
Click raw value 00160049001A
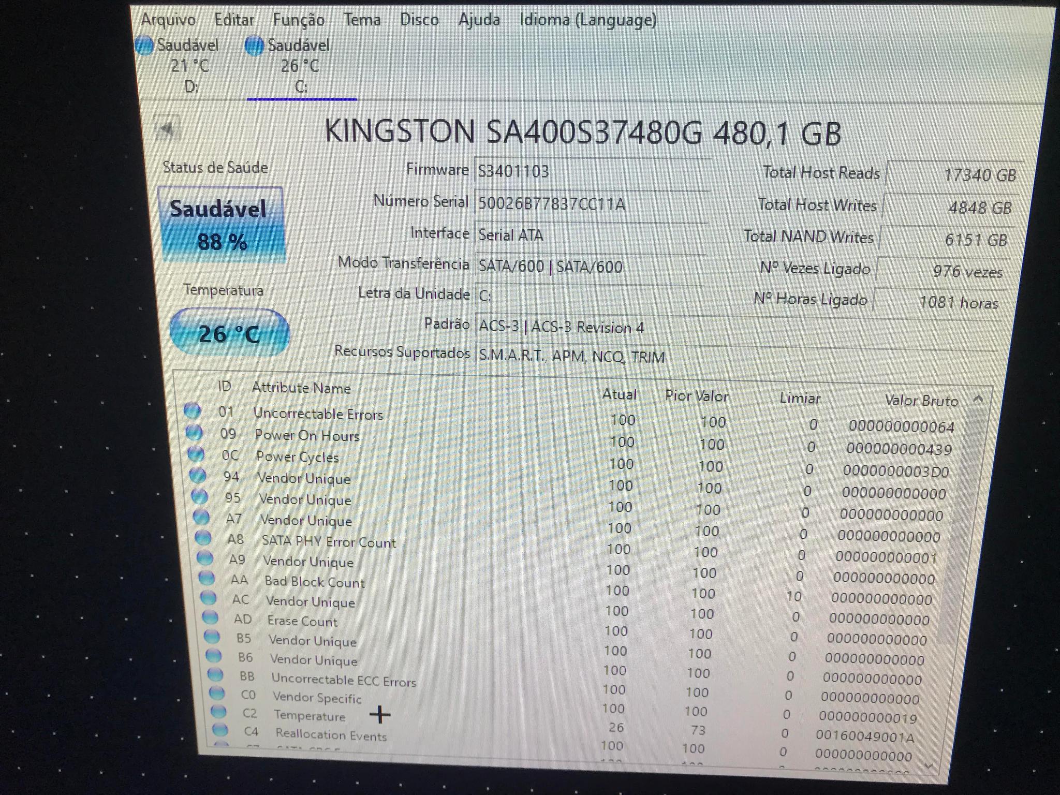point(865,736)
